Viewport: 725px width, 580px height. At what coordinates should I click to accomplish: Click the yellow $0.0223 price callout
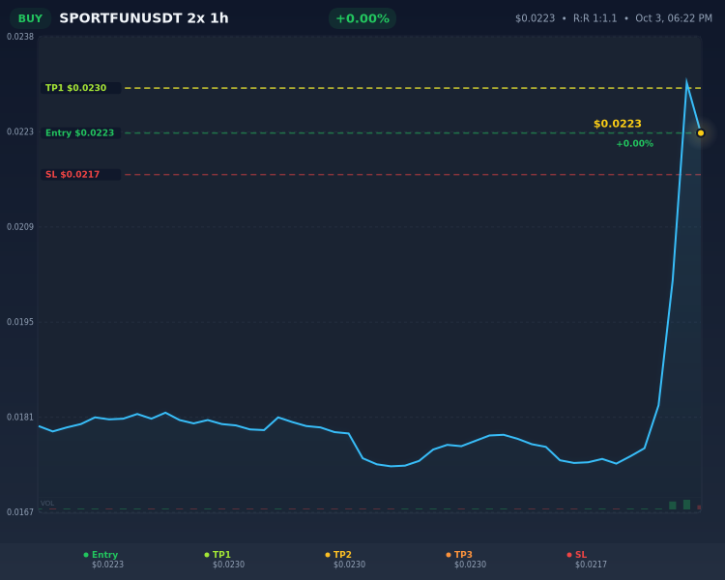(618, 124)
